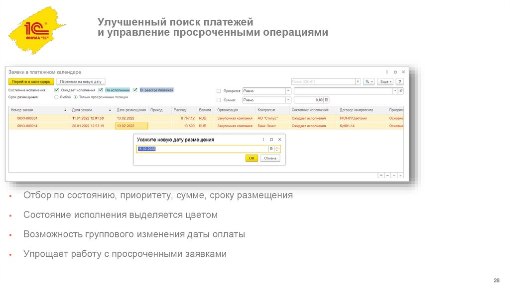This screenshot has height=285, width=510.
Task: Expand the priority value dropdown arrow
Action: click(x=395, y=91)
